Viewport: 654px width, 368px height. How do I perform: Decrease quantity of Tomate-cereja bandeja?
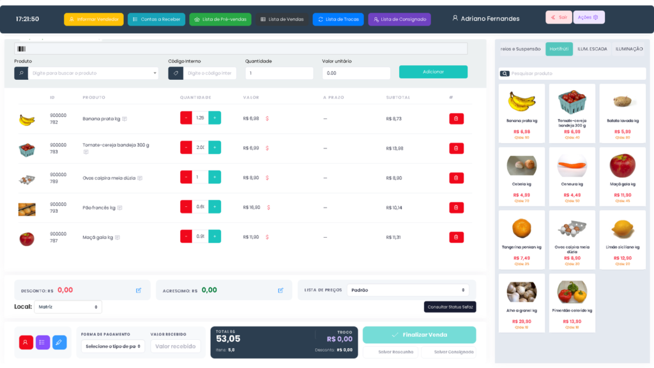pyautogui.click(x=186, y=148)
